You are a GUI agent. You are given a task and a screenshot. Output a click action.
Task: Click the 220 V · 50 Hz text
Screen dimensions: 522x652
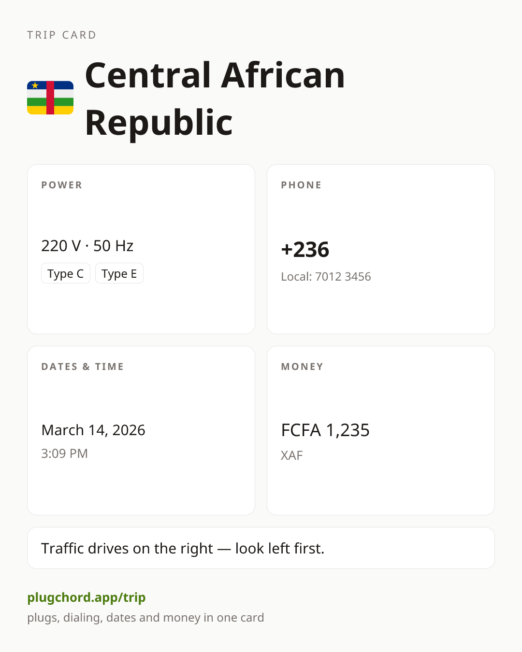[87, 246]
